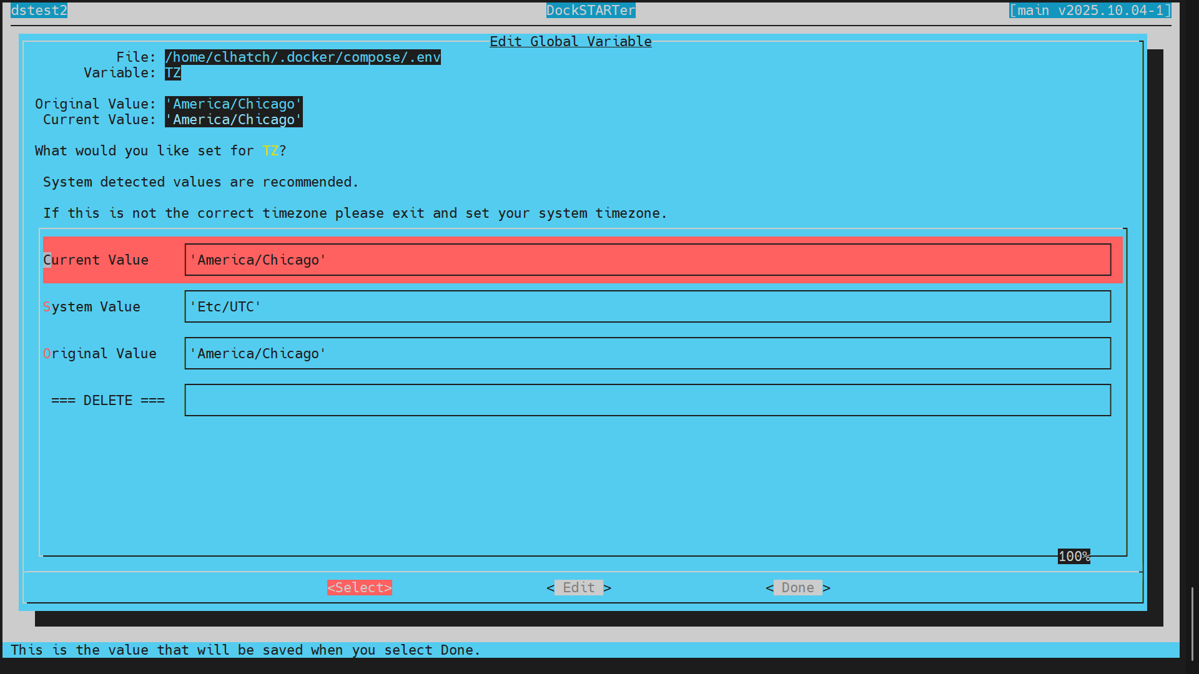The width and height of the screenshot is (1199, 674).
Task: Click the empty DELETE value field
Action: click(x=647, y=400)
